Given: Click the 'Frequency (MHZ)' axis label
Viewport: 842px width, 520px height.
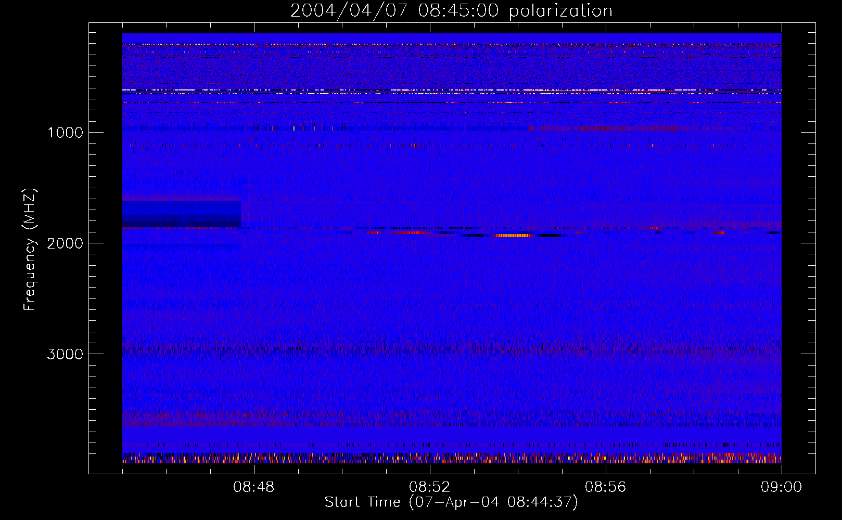Looking at the screenshot, I should click(x=30, y=250).
